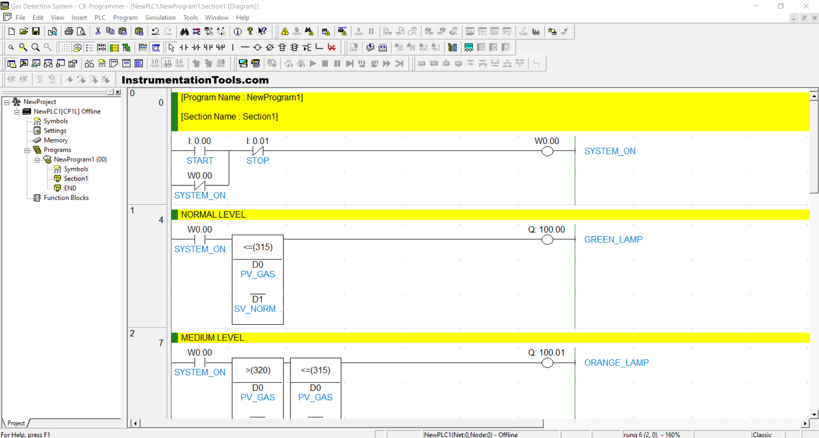Viewport: 819px width, 438px height.
Task: Toggle the project workspace view button
Action: [x=12, y=64]
